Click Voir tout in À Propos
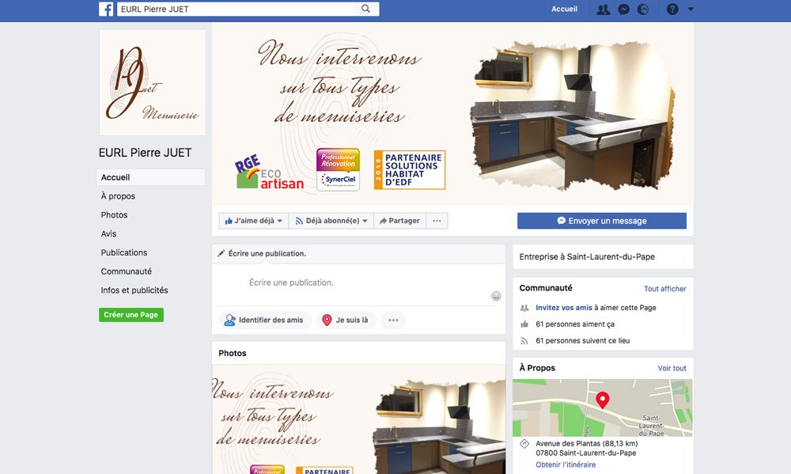791x474 pixels. [672, 368]
